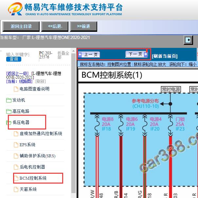Click the 辅助保护系统(SRS) page icon
The width and height of the screenshot is (198, 198).
click(x=16, y=156)
